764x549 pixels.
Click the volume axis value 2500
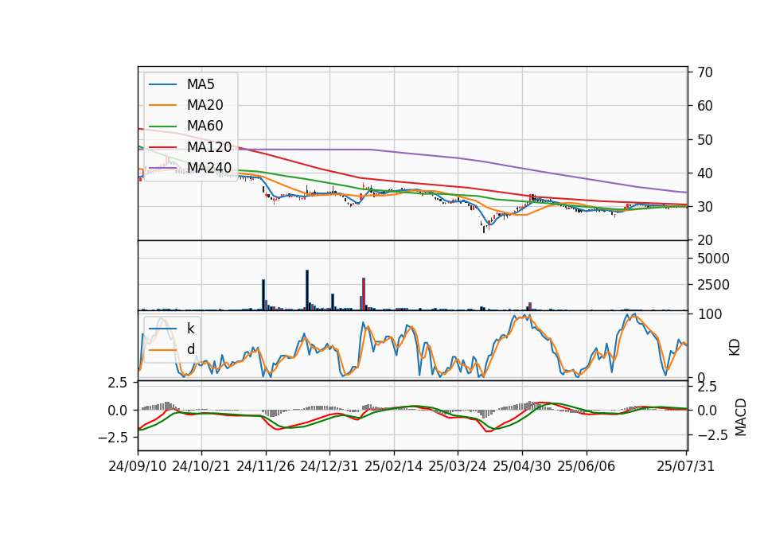[x=713, y=285]
